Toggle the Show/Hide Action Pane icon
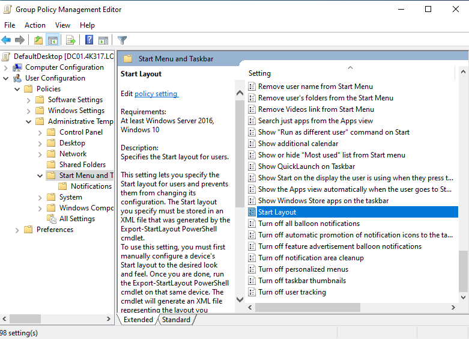This screenshot has height=339, width=469. [x=103, y=40]
